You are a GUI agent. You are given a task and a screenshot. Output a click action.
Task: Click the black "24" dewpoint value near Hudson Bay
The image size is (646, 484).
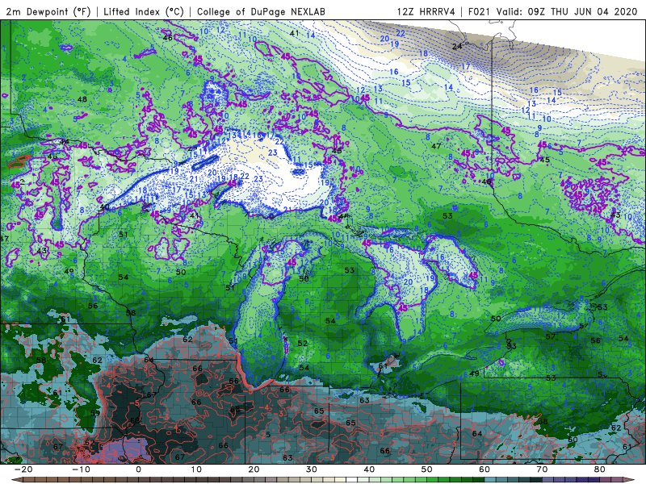pyautogui.click(x=457, y=47)
